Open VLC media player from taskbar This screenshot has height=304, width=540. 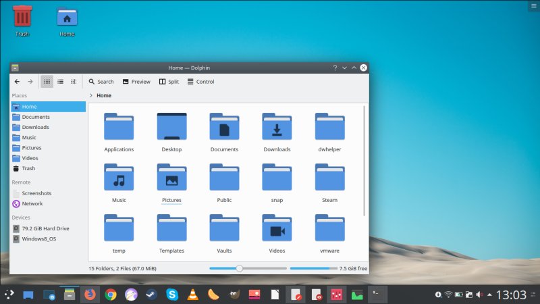tap(192, 295)
